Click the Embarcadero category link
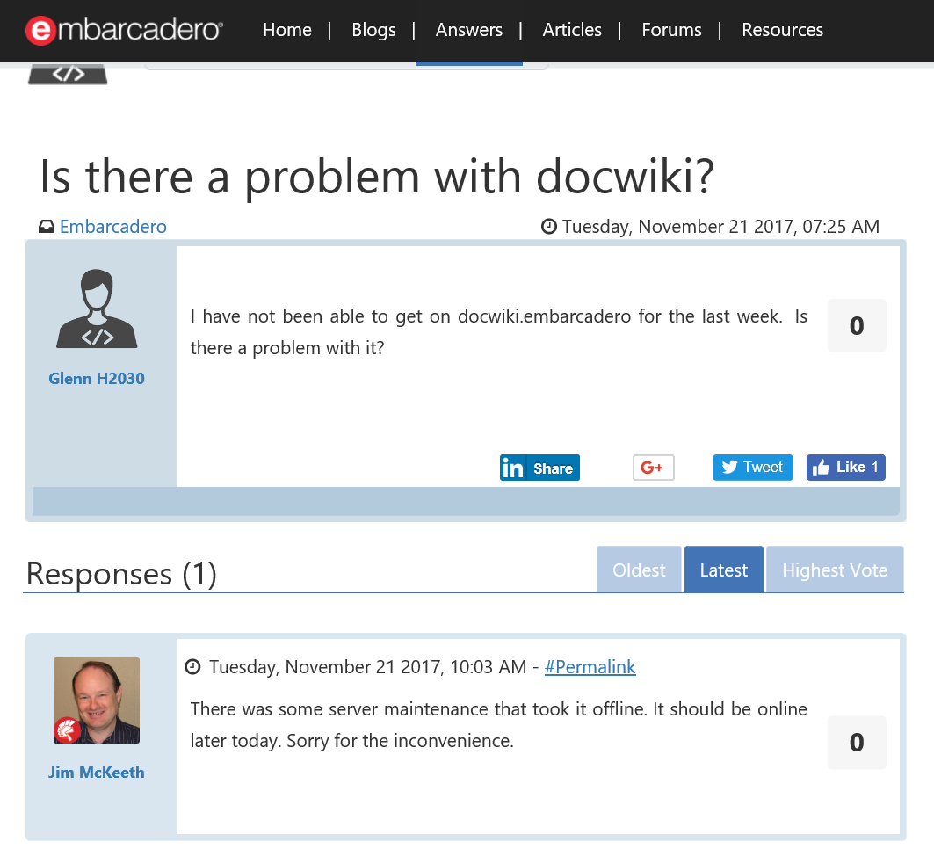This screenshot has width=934, height=864. pos(112,227)
